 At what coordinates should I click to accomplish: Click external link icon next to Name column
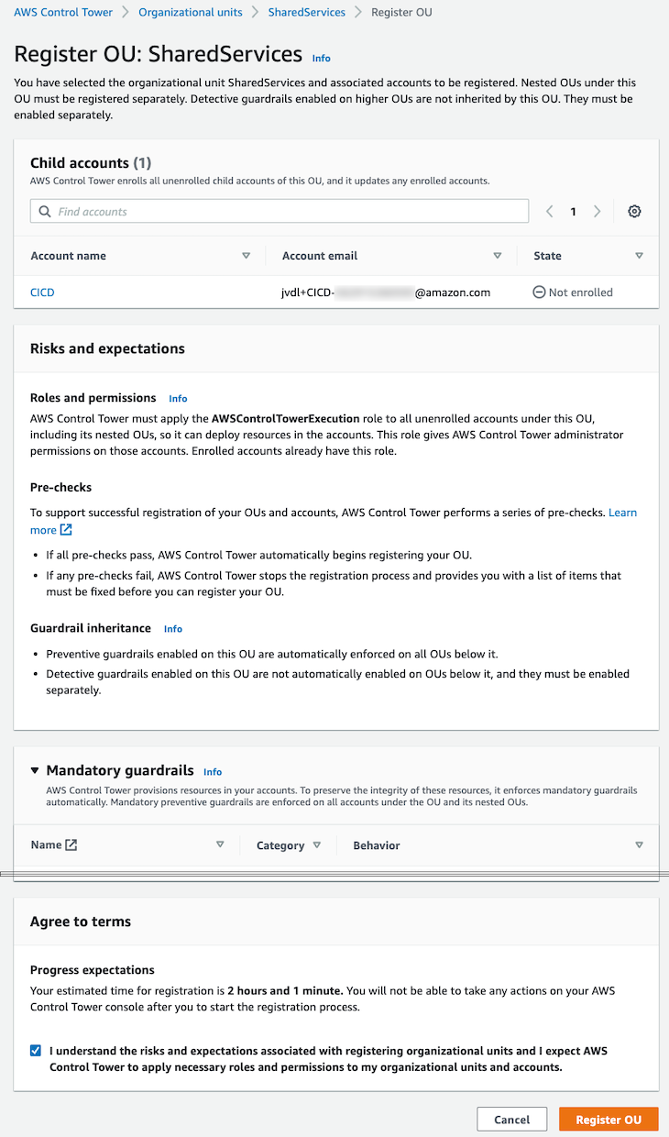tap(71, 845)
